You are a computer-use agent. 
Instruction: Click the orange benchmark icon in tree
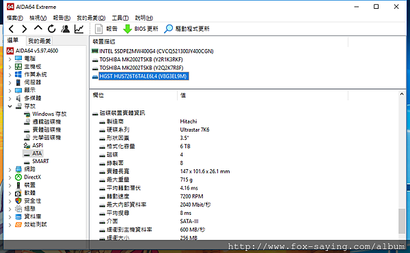(x=18, y=224)
